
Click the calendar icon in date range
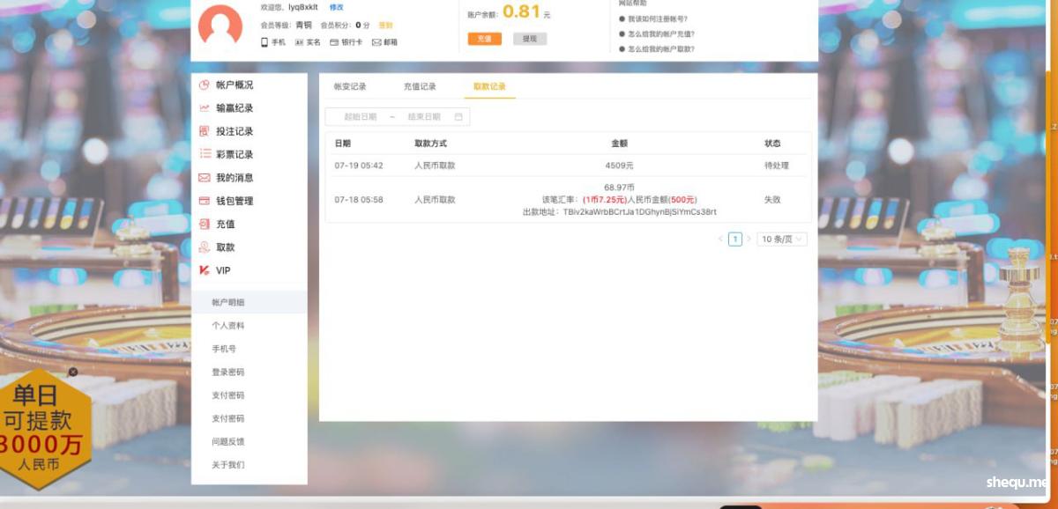pos(458,117)
